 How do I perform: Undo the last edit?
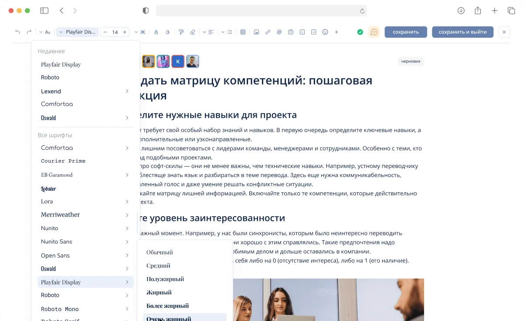pos(18,32)
